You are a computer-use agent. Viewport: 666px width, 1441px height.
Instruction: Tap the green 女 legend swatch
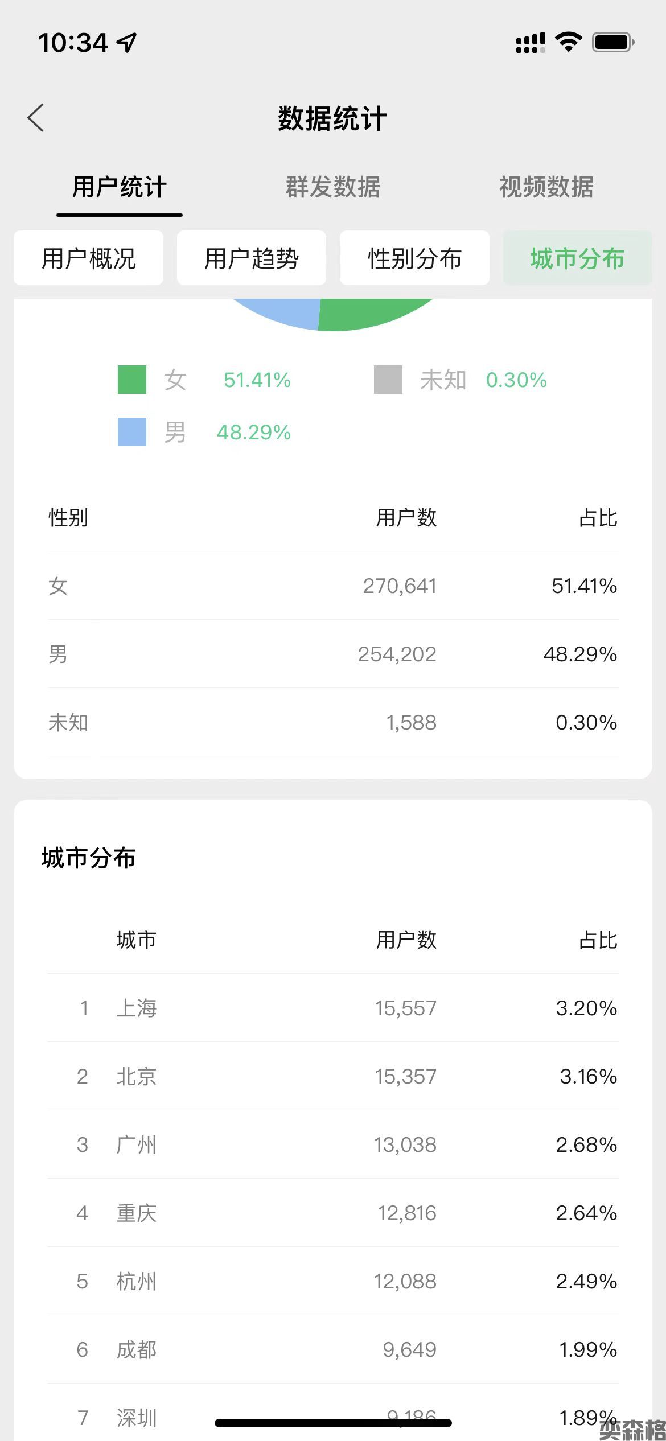pyautogui.click(x=132, y=380)
